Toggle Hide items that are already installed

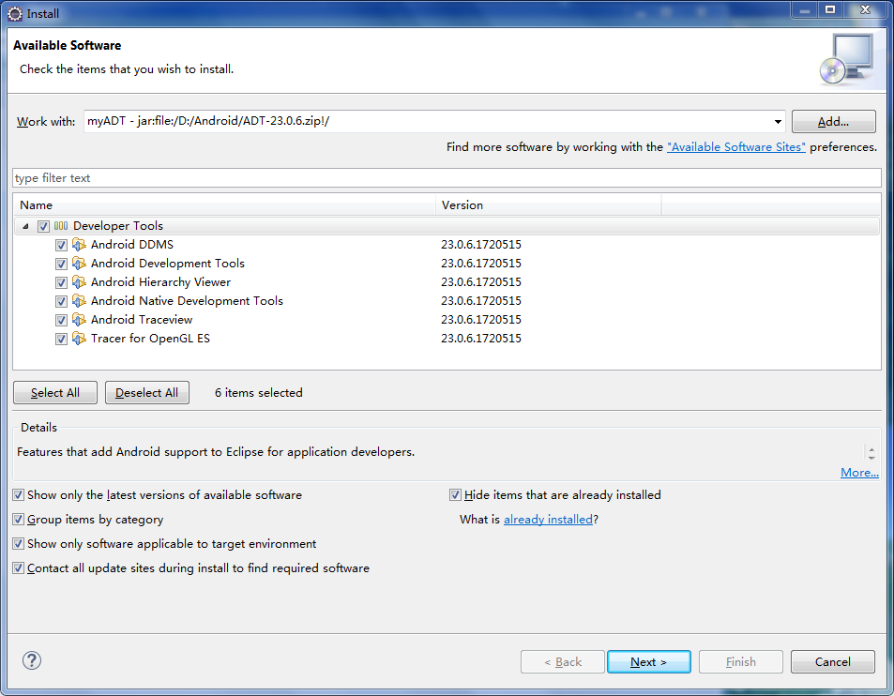[455, 494]
